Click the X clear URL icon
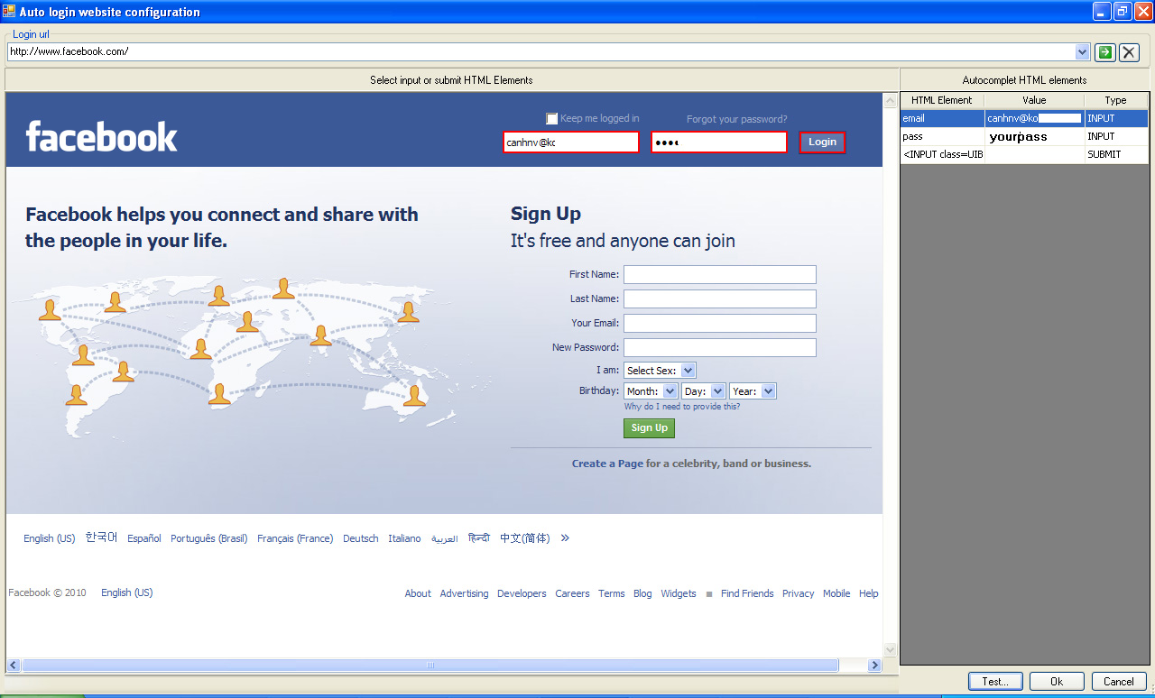This screenshot has height=698, width=1155. tap(1129, 52)
